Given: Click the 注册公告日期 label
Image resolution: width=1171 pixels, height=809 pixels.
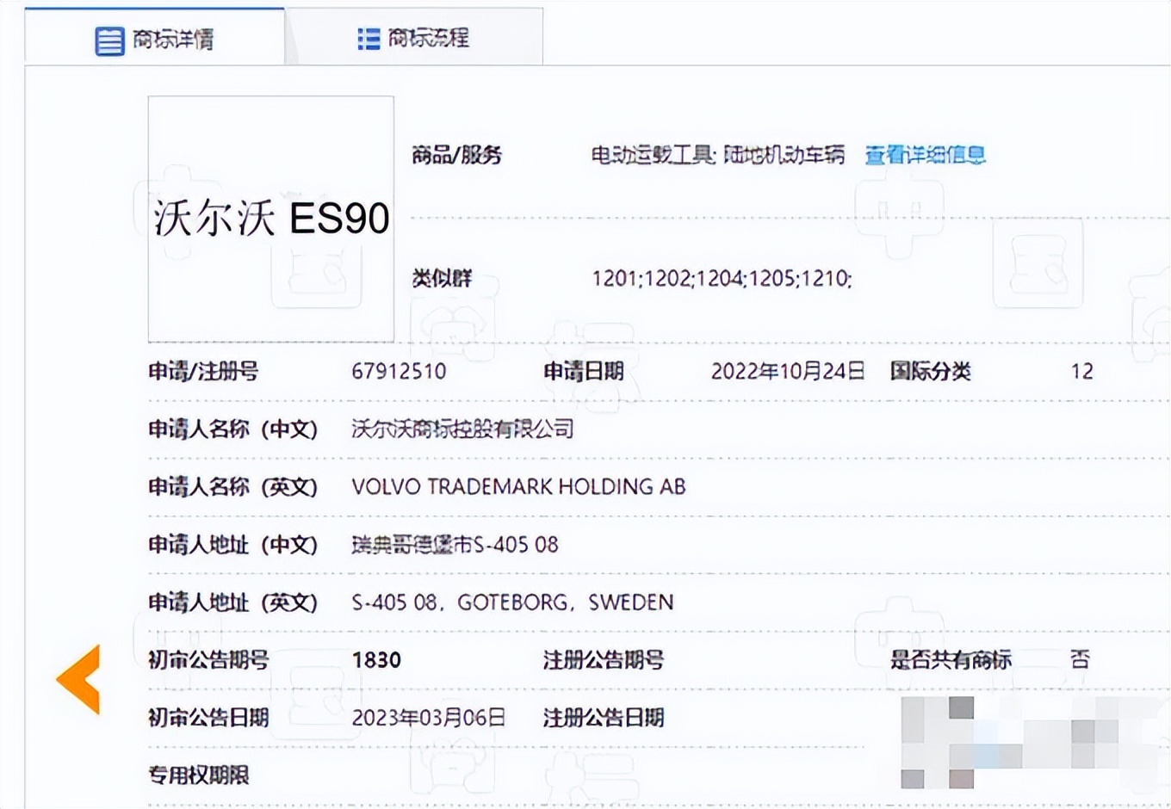Looking at the screenshot, I should 604,718.
